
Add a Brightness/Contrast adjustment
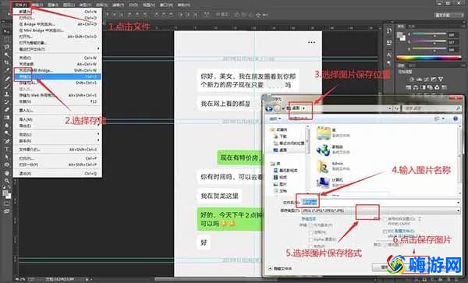tap(412, 80)
